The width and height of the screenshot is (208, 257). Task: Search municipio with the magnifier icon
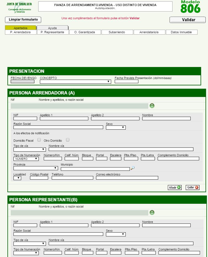(132, 168)
